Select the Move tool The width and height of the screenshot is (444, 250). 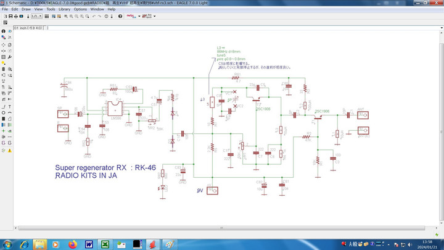click(4, 44)
